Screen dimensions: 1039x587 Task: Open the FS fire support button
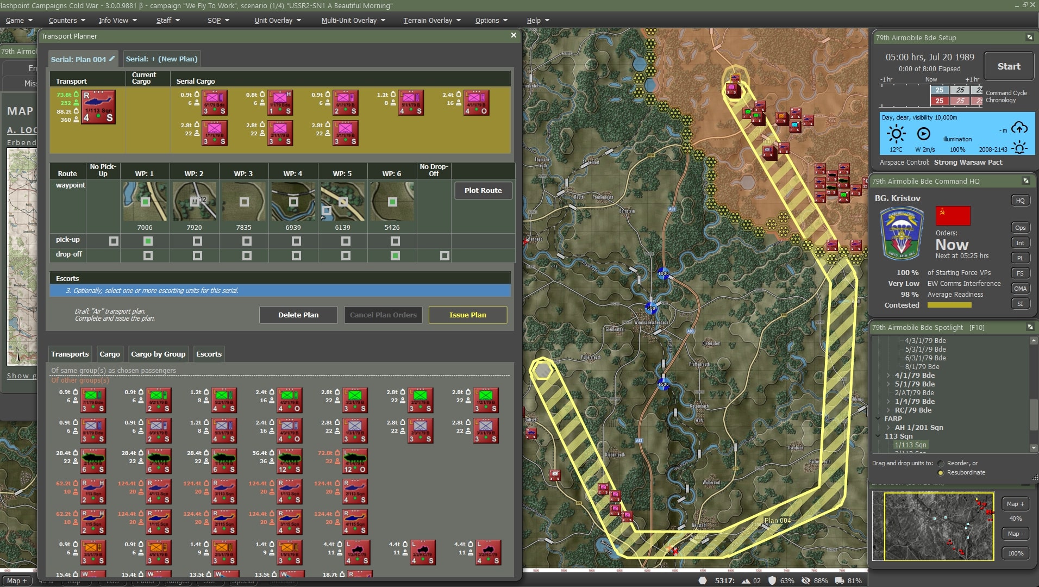tap(1020, 273)
